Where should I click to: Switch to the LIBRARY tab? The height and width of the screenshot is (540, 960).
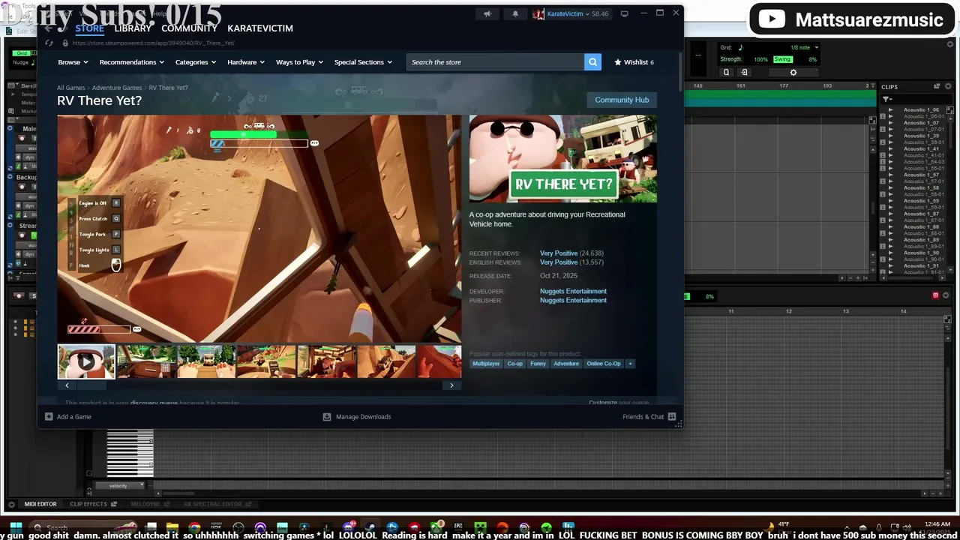(x=133, y=28)
